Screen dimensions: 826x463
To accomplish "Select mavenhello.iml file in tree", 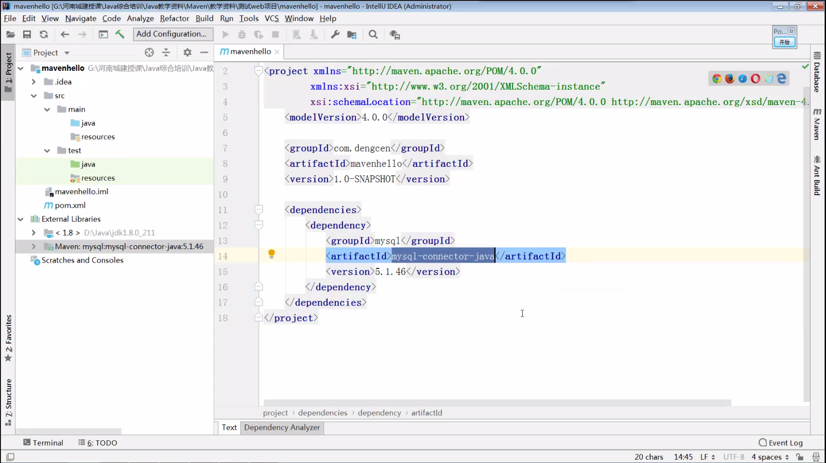I will click(81, 192).
